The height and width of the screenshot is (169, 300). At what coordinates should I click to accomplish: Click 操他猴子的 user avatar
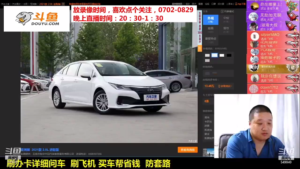(x=255, y=60)
